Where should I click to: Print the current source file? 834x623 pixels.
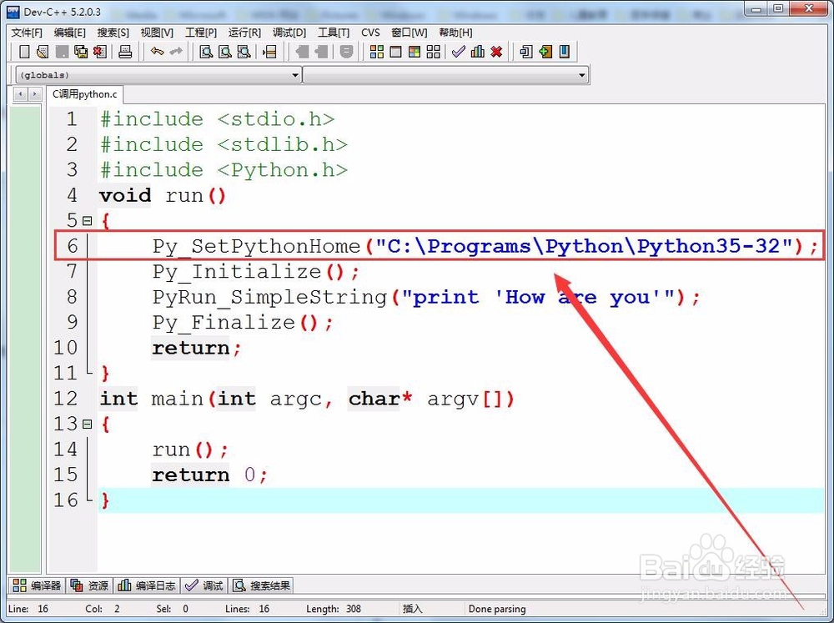(124, 52)
